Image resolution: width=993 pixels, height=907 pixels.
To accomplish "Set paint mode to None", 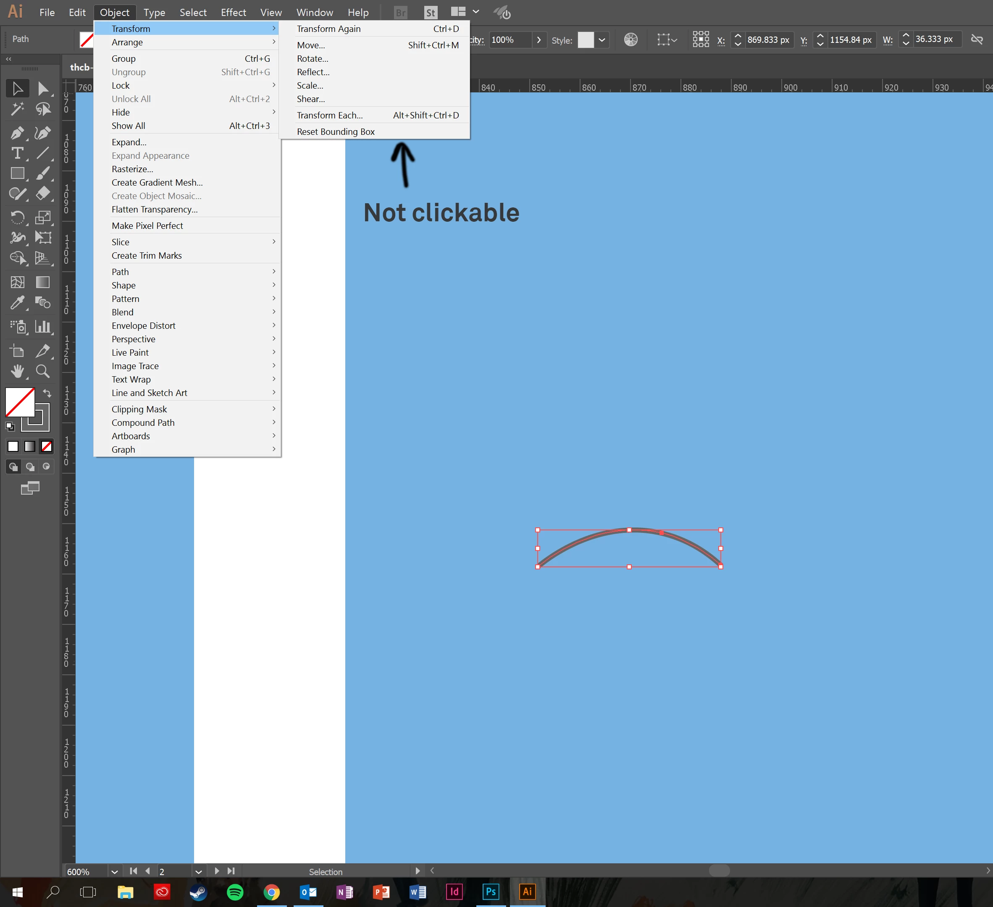I will 47,447.
